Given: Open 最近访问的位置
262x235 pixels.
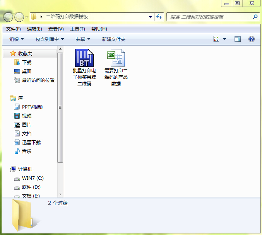Looking at the screenshot, I should coord(38,80).
